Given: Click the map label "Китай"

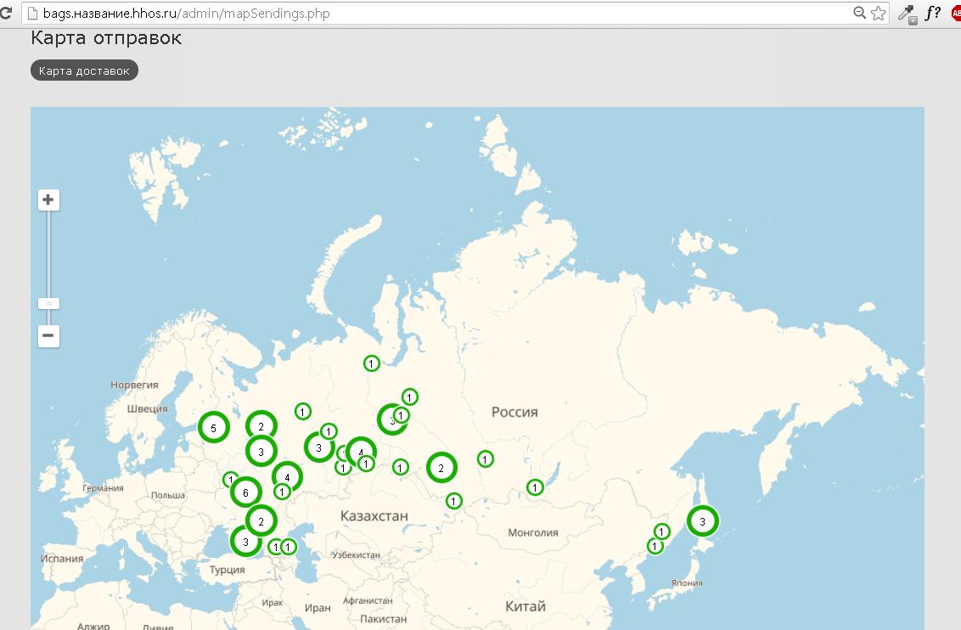Looking at the screenshot, I should coord(525,606).
